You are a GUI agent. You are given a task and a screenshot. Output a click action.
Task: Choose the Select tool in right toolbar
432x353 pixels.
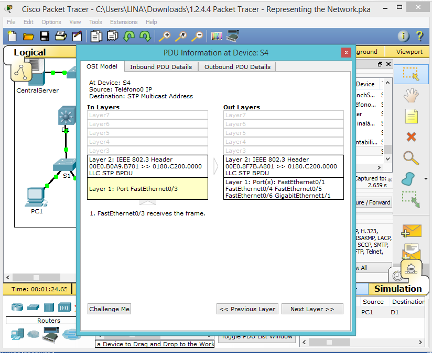tap(411, 74)
